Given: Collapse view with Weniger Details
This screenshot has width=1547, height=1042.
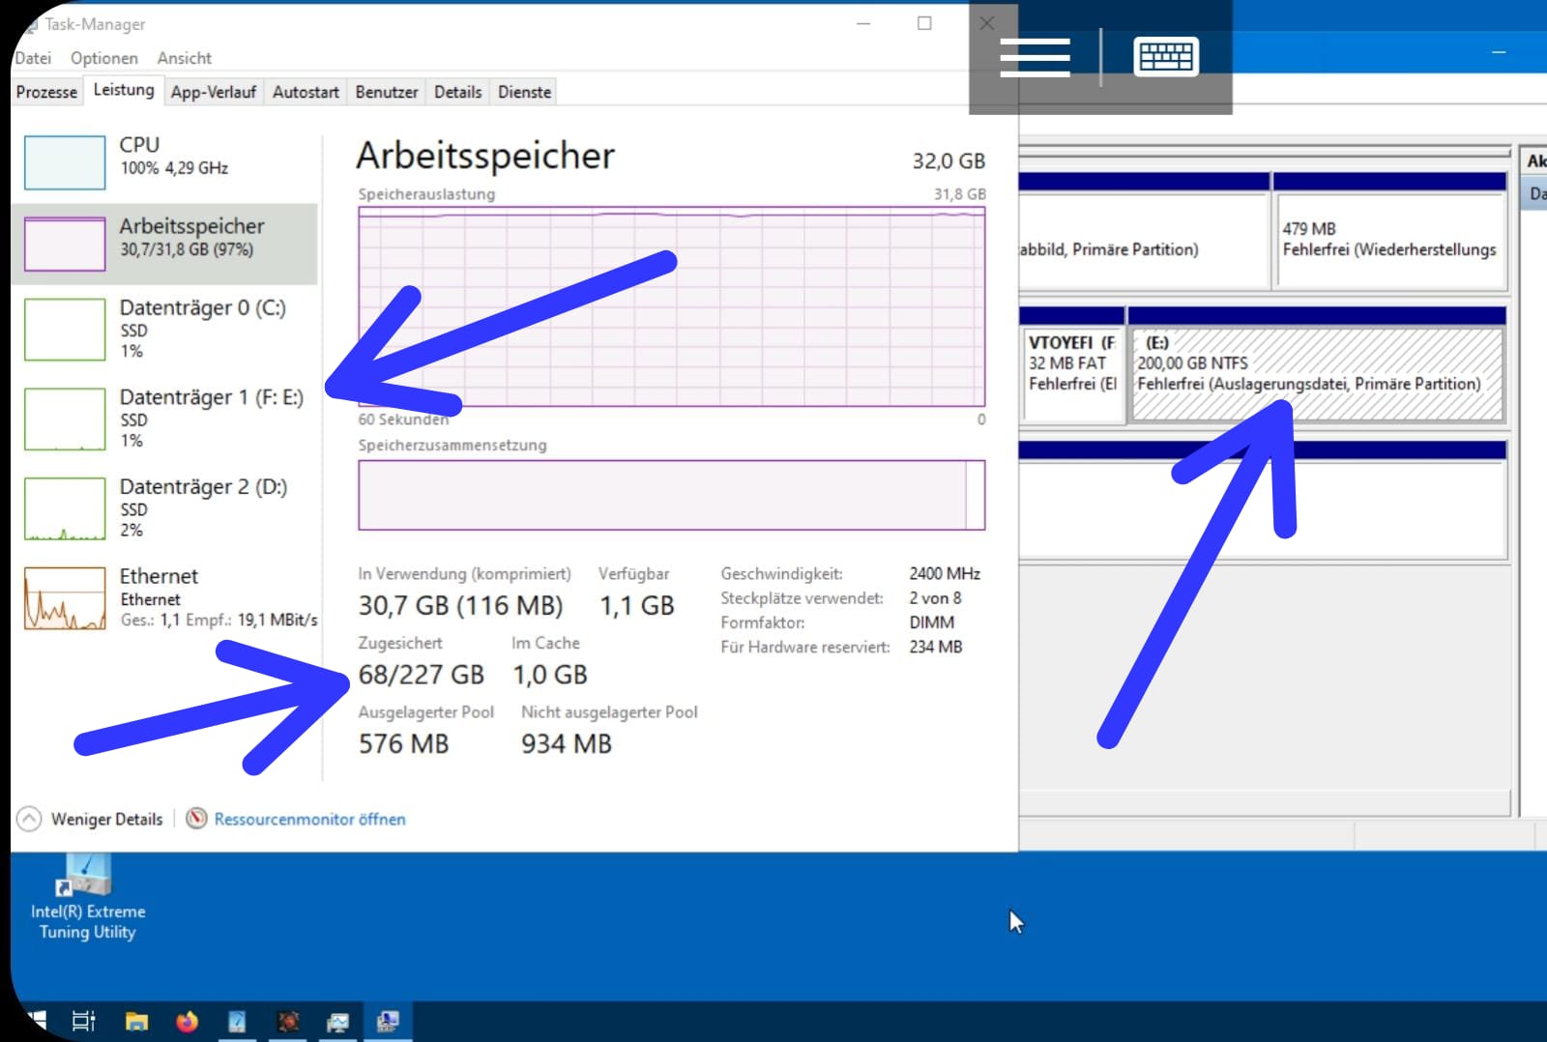Looking at the screenshot, I should click(91, 819).
